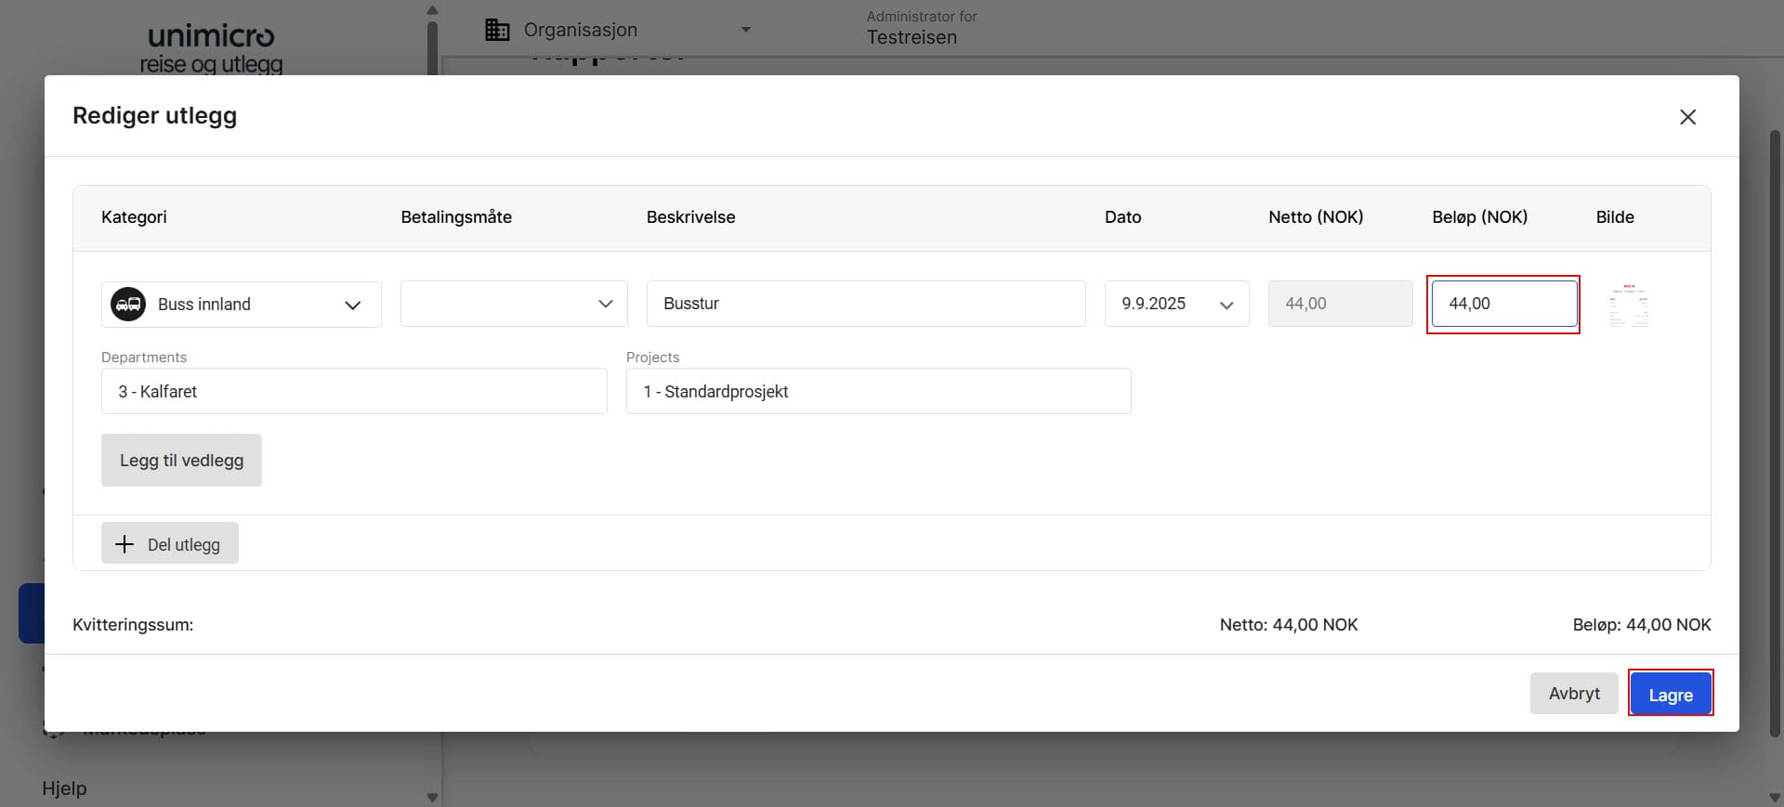Click the unimicro reise og utlegg logo
The height and width of the screenshot is (807, 1784).
[x=212, y=48]
